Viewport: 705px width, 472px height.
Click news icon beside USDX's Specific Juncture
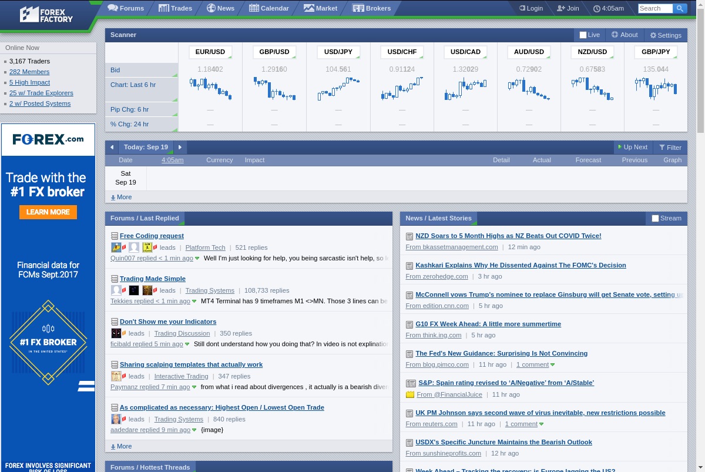[409, 443]
